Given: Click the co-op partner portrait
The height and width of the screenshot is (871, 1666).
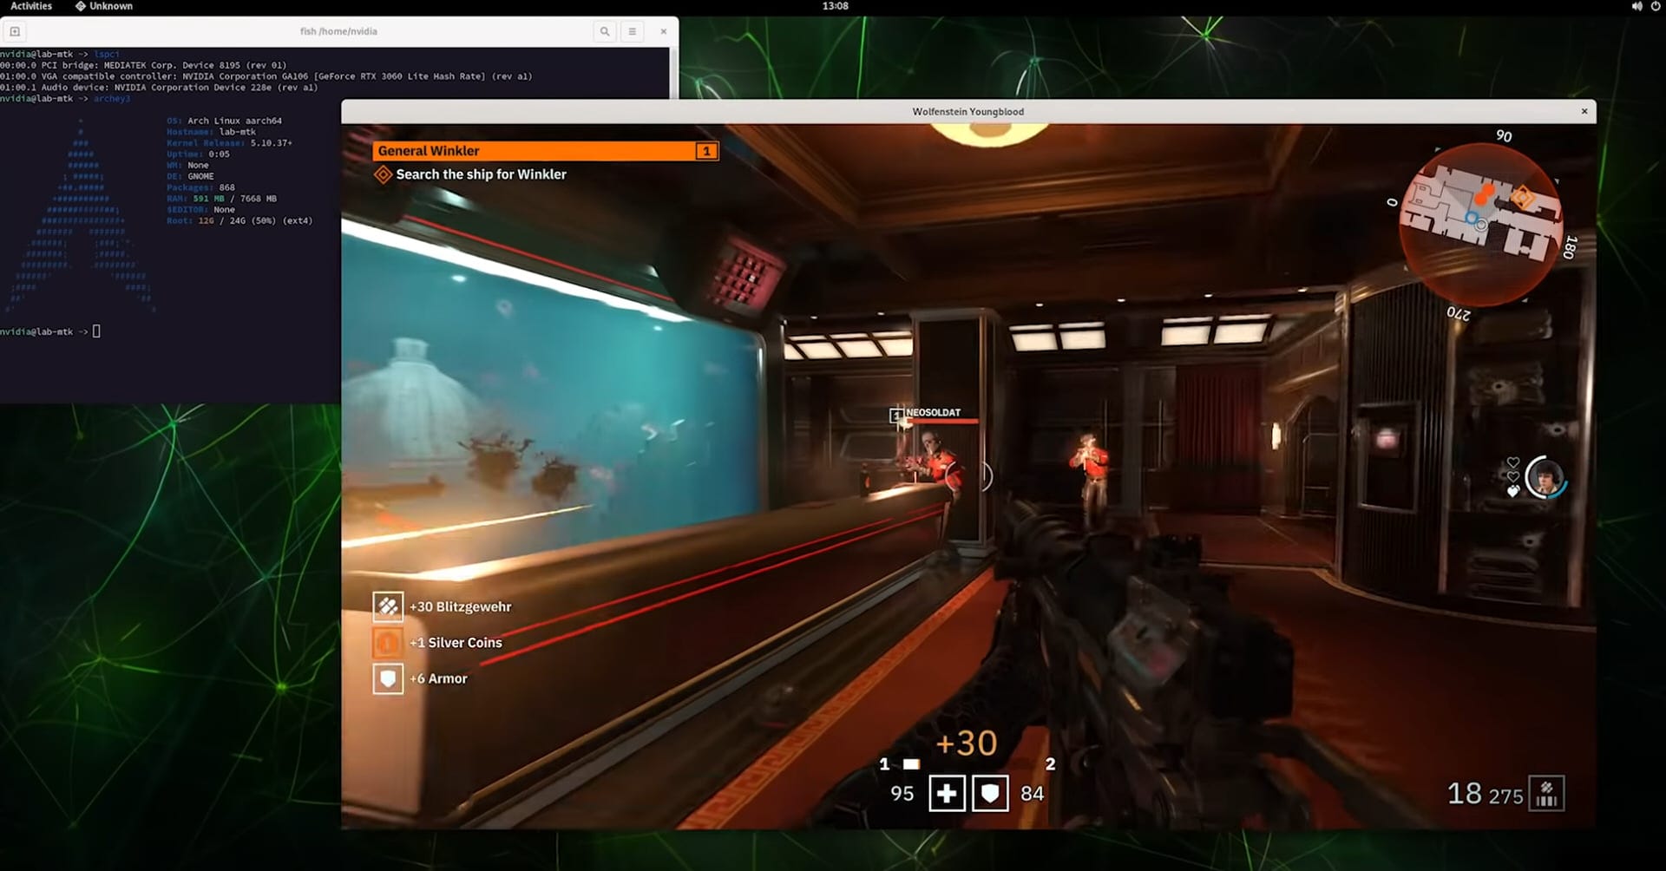Looking at the screenshot, I should pyautogui.click(x=1545, y=477).
